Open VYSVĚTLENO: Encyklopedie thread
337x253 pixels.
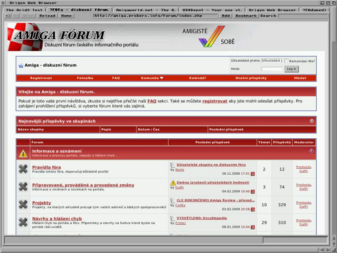202,218
